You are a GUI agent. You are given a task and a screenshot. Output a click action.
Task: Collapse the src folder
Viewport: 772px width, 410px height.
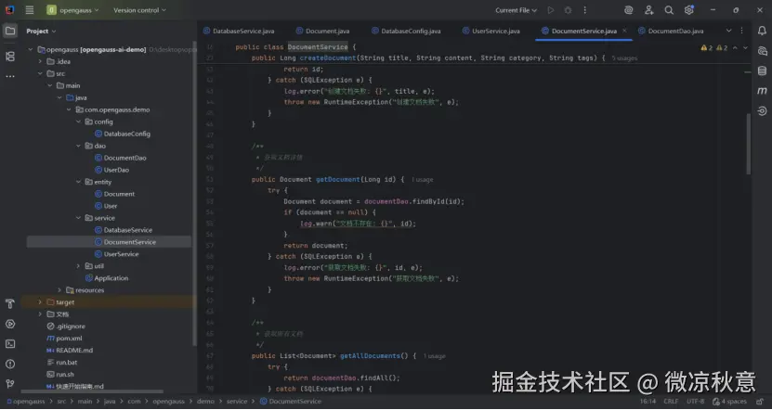(40, 73)
